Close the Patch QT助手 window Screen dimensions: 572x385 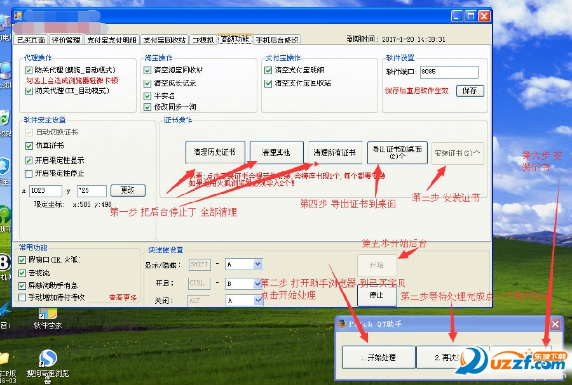click(555, 324)
